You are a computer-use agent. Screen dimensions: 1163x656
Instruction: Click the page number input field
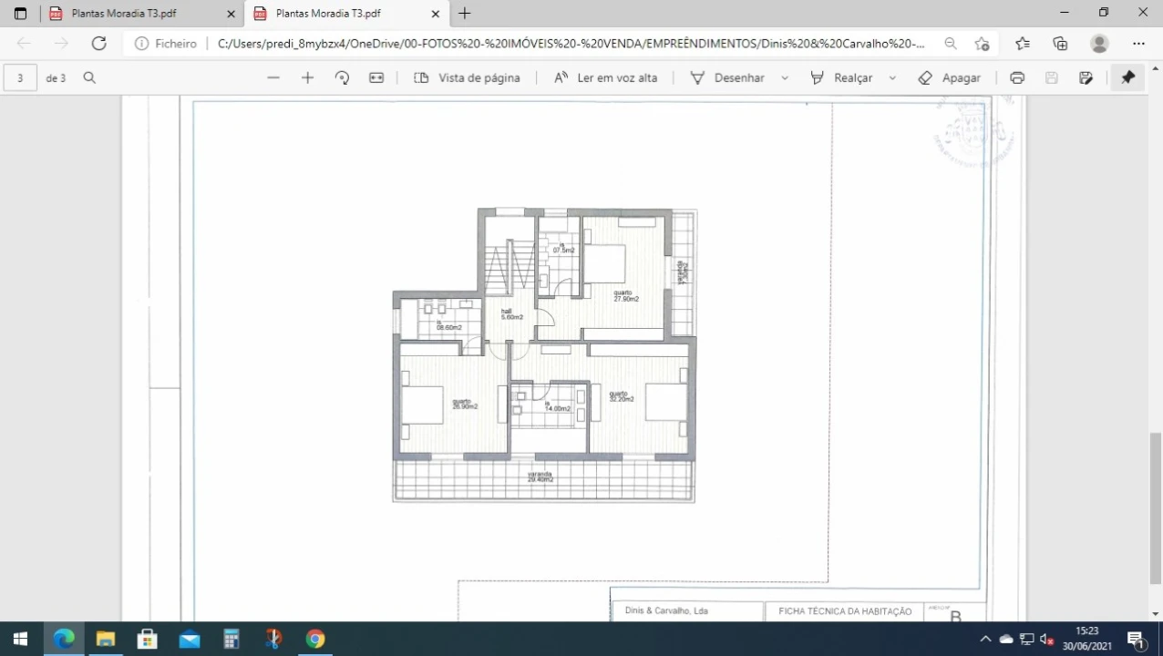[20, 78]
